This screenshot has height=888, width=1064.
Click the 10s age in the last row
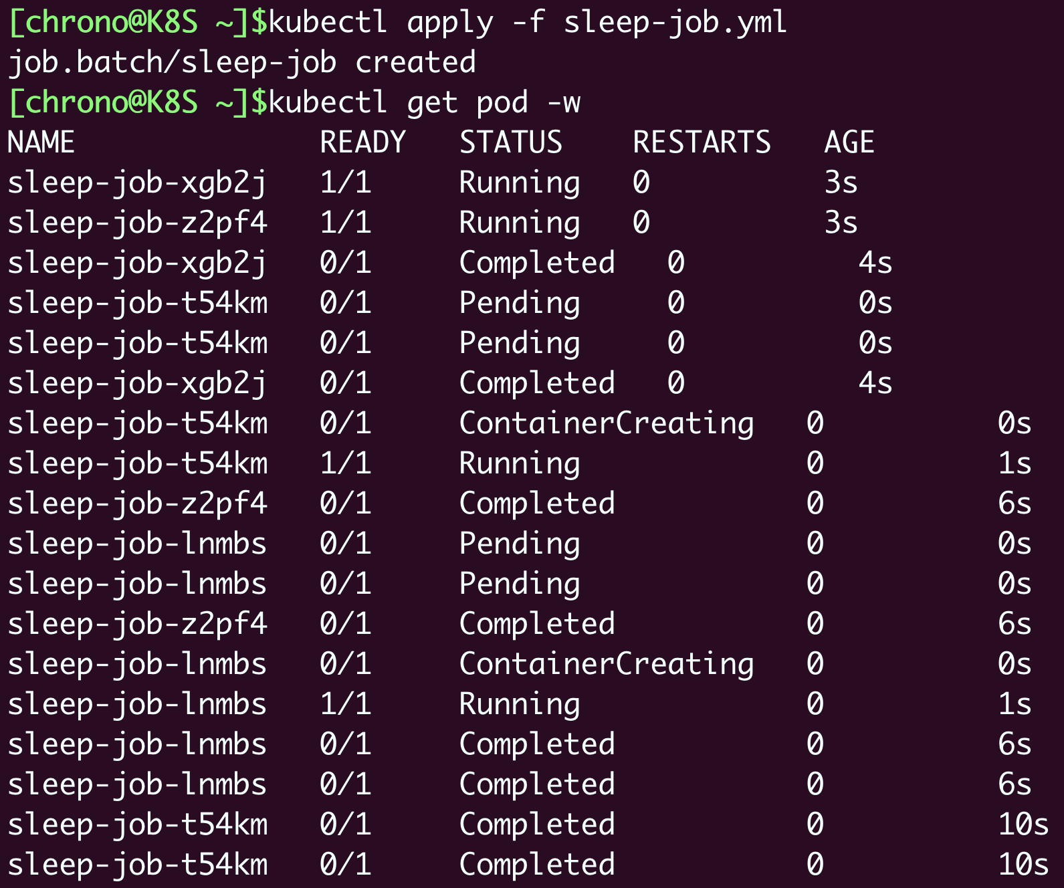point(1023,865)
